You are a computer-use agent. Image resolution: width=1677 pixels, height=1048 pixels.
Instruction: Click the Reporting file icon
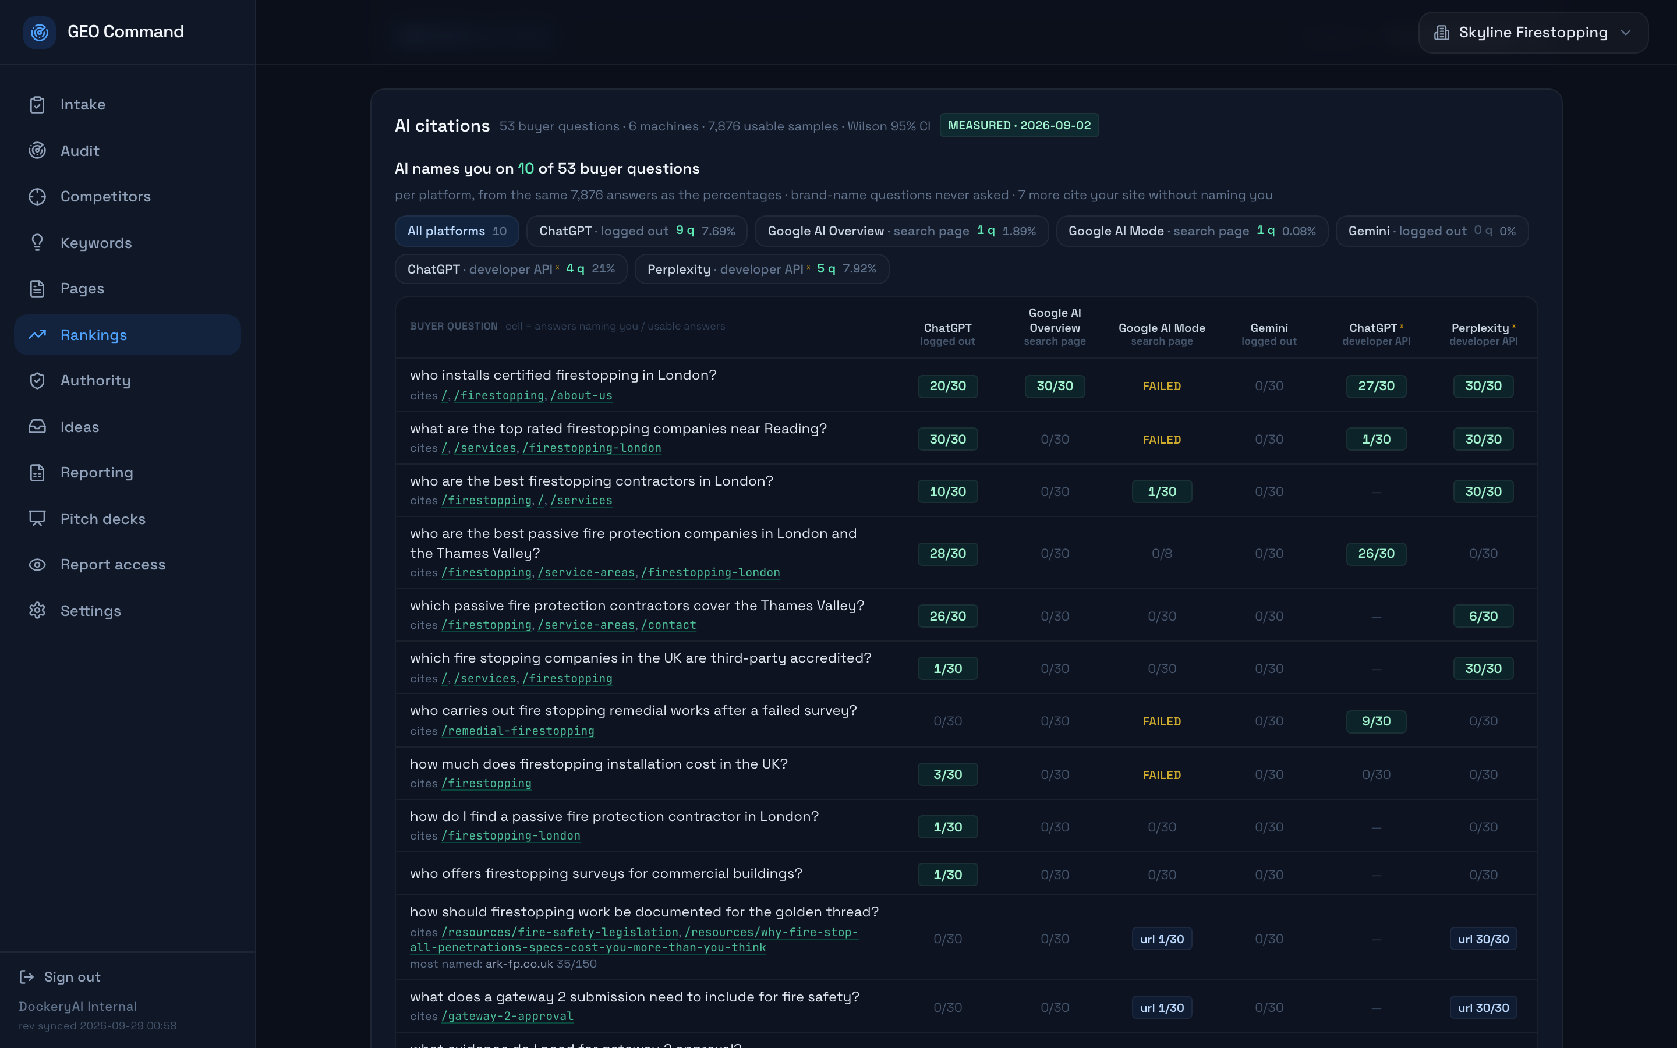[x=37, y=473]
